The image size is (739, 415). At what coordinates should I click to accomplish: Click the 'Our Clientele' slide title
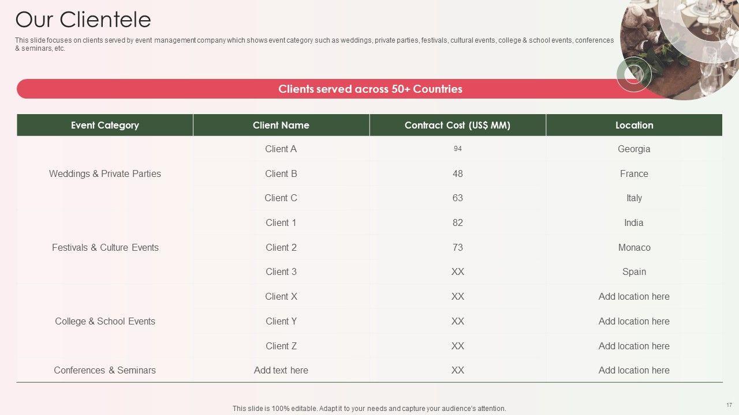(x=83, y=20)
